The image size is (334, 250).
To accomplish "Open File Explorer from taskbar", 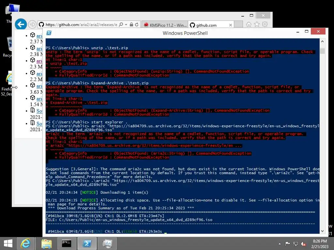I will 46,243.
